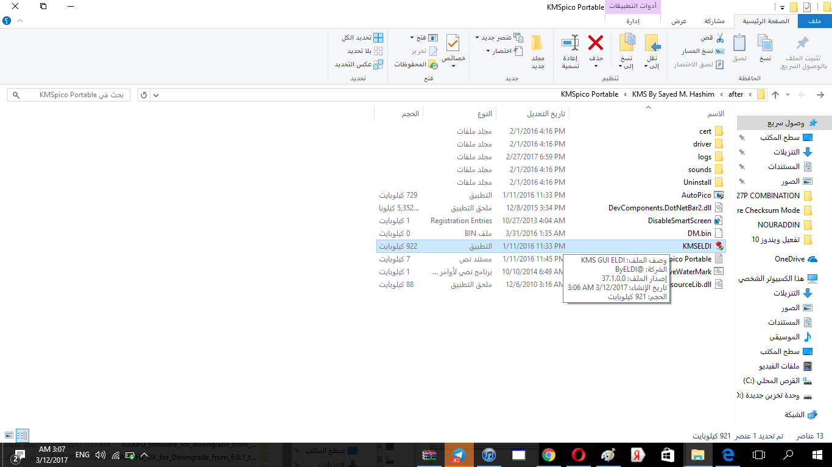Open the address bar history dropdown
832x467 pixels.
click(156, 95)
